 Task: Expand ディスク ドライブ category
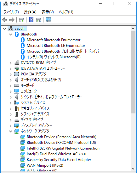pos(10,120)
